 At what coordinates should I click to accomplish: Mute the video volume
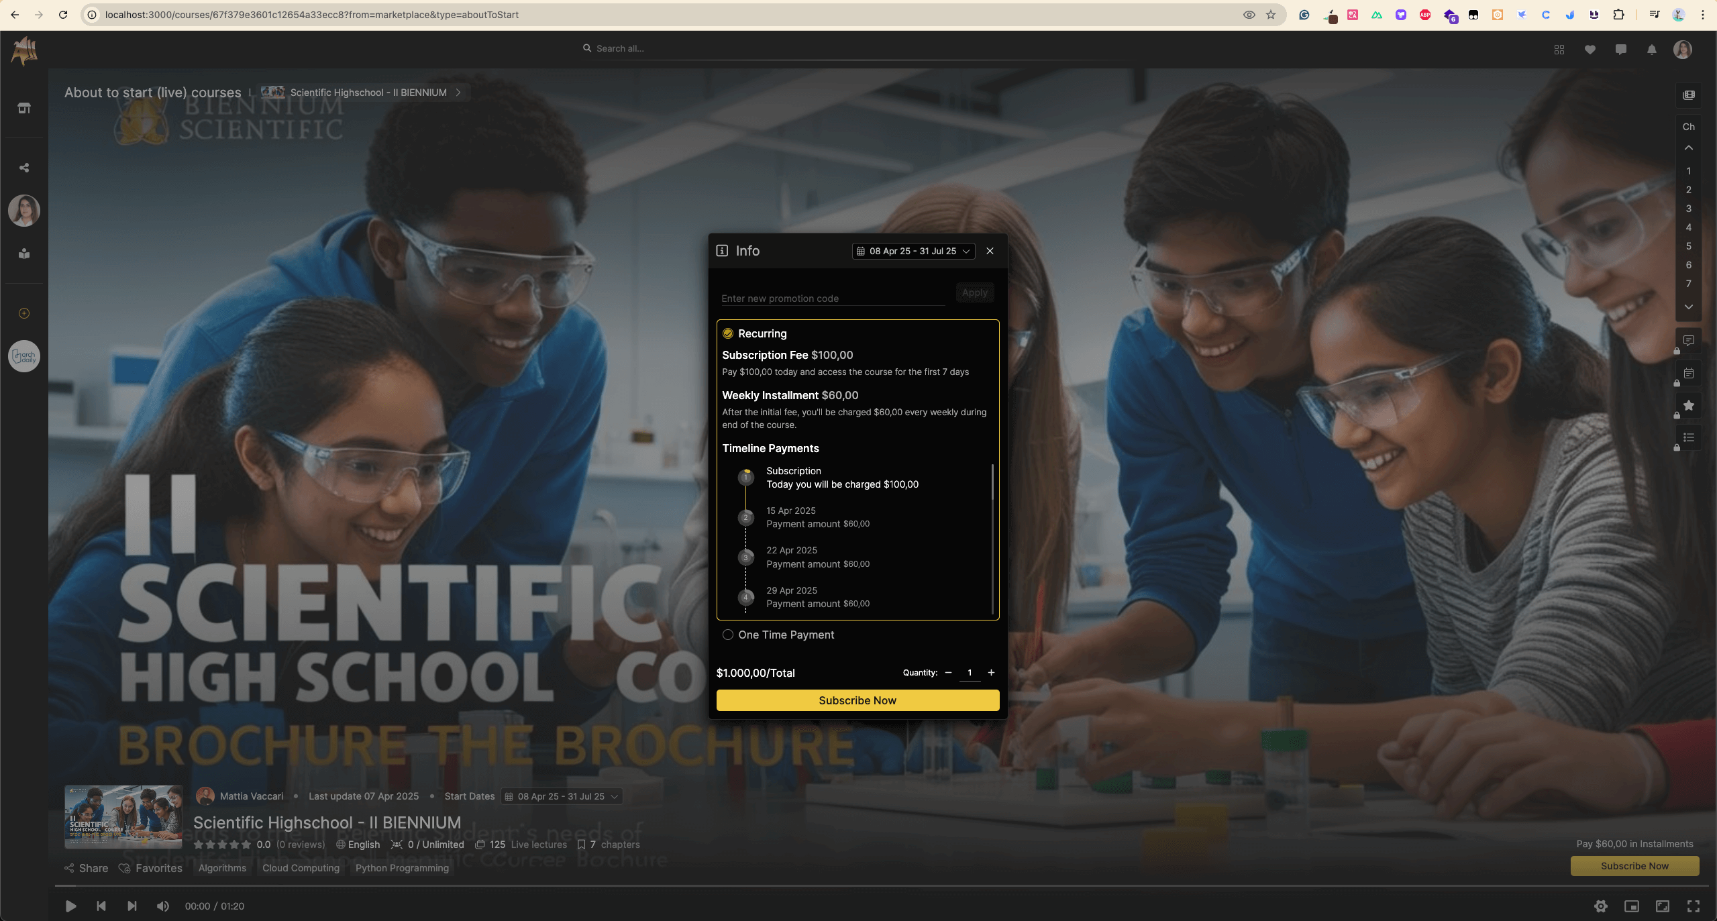(x=162, y=906)
